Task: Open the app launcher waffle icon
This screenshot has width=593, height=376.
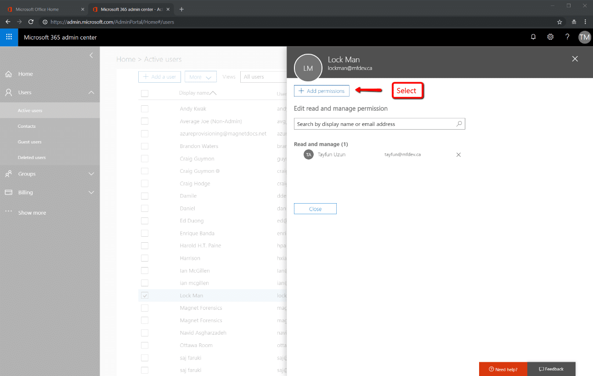Action: click(9, 37)
